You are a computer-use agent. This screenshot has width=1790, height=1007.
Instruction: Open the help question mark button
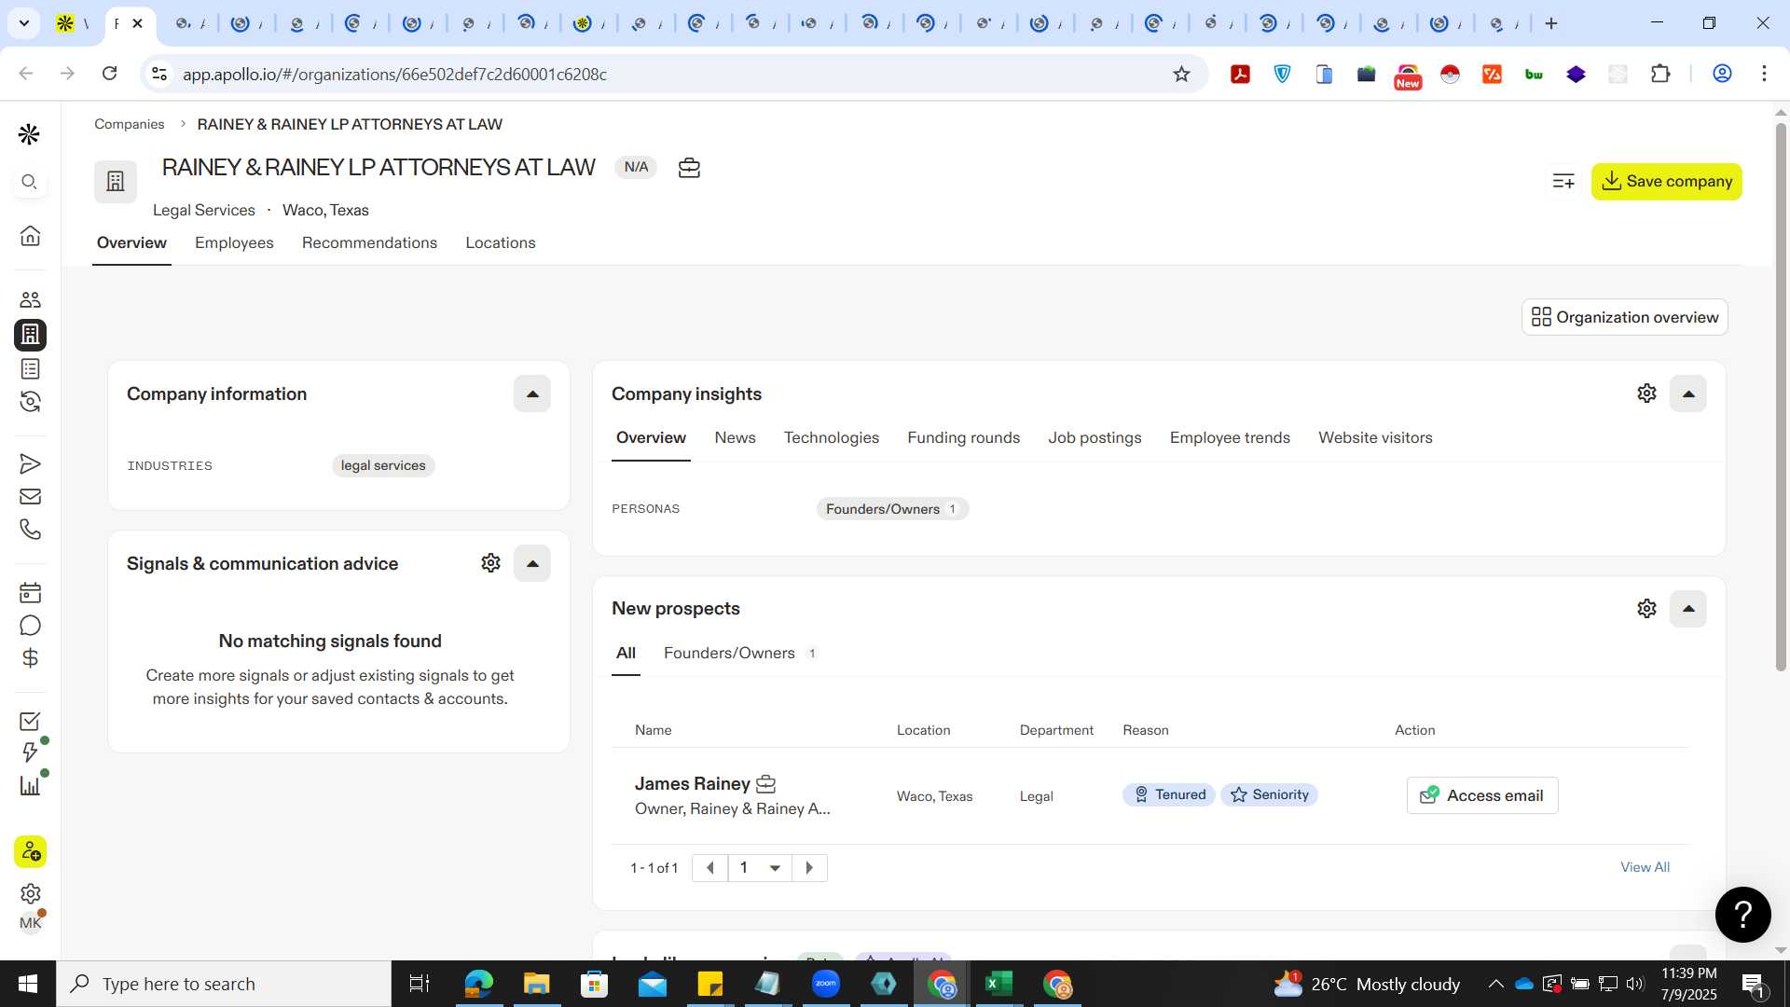click(x=1742, y=915)
